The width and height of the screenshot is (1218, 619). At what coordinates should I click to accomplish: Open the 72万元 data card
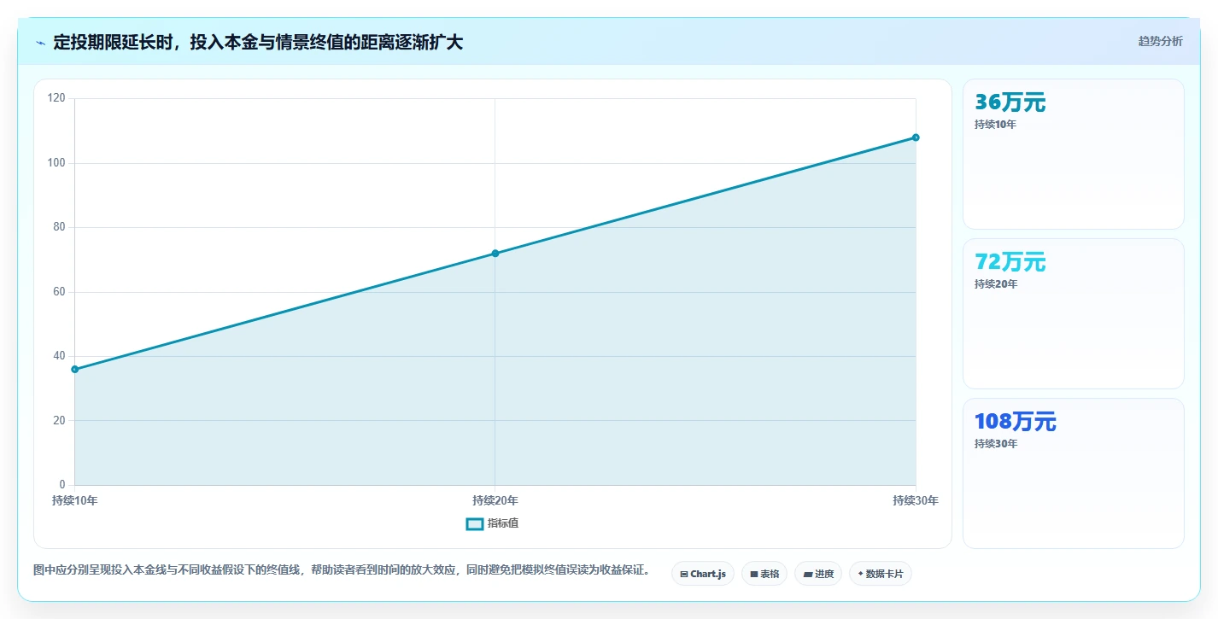click(1074, 313)
